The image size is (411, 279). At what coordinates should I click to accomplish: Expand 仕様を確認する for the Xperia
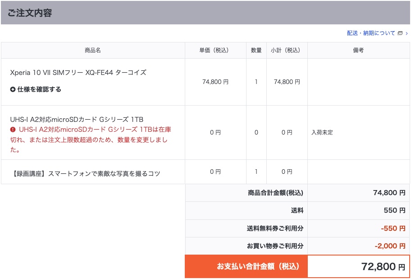(x=39, y=89)
